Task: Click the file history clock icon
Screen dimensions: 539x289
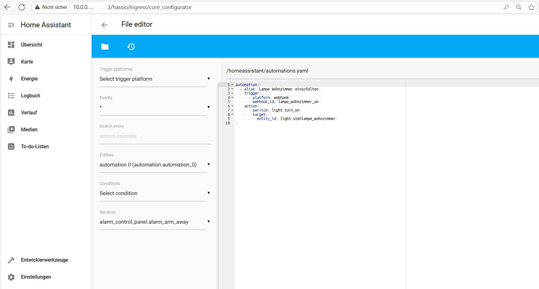Action: (x=131, y=47)
